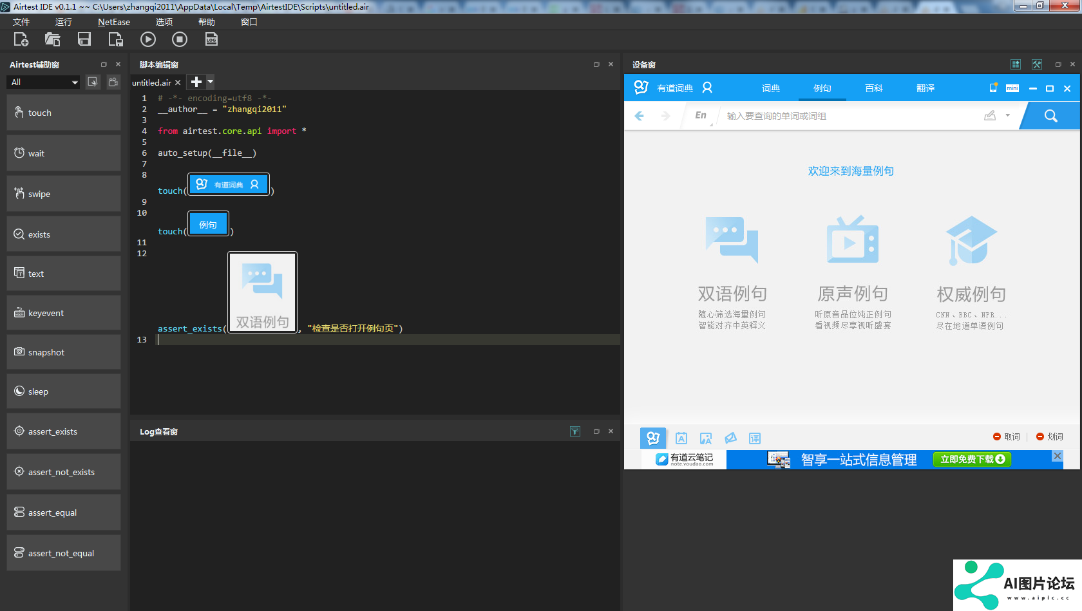Switch to the 例句 tab in Youdao

pos(822,88)
